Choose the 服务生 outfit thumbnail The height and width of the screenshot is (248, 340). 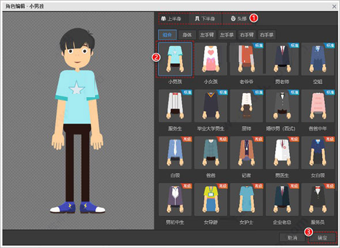[175, 106]
